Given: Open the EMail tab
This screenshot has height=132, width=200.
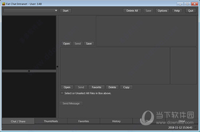Looking at the screenshot, I should pos(181,121).
